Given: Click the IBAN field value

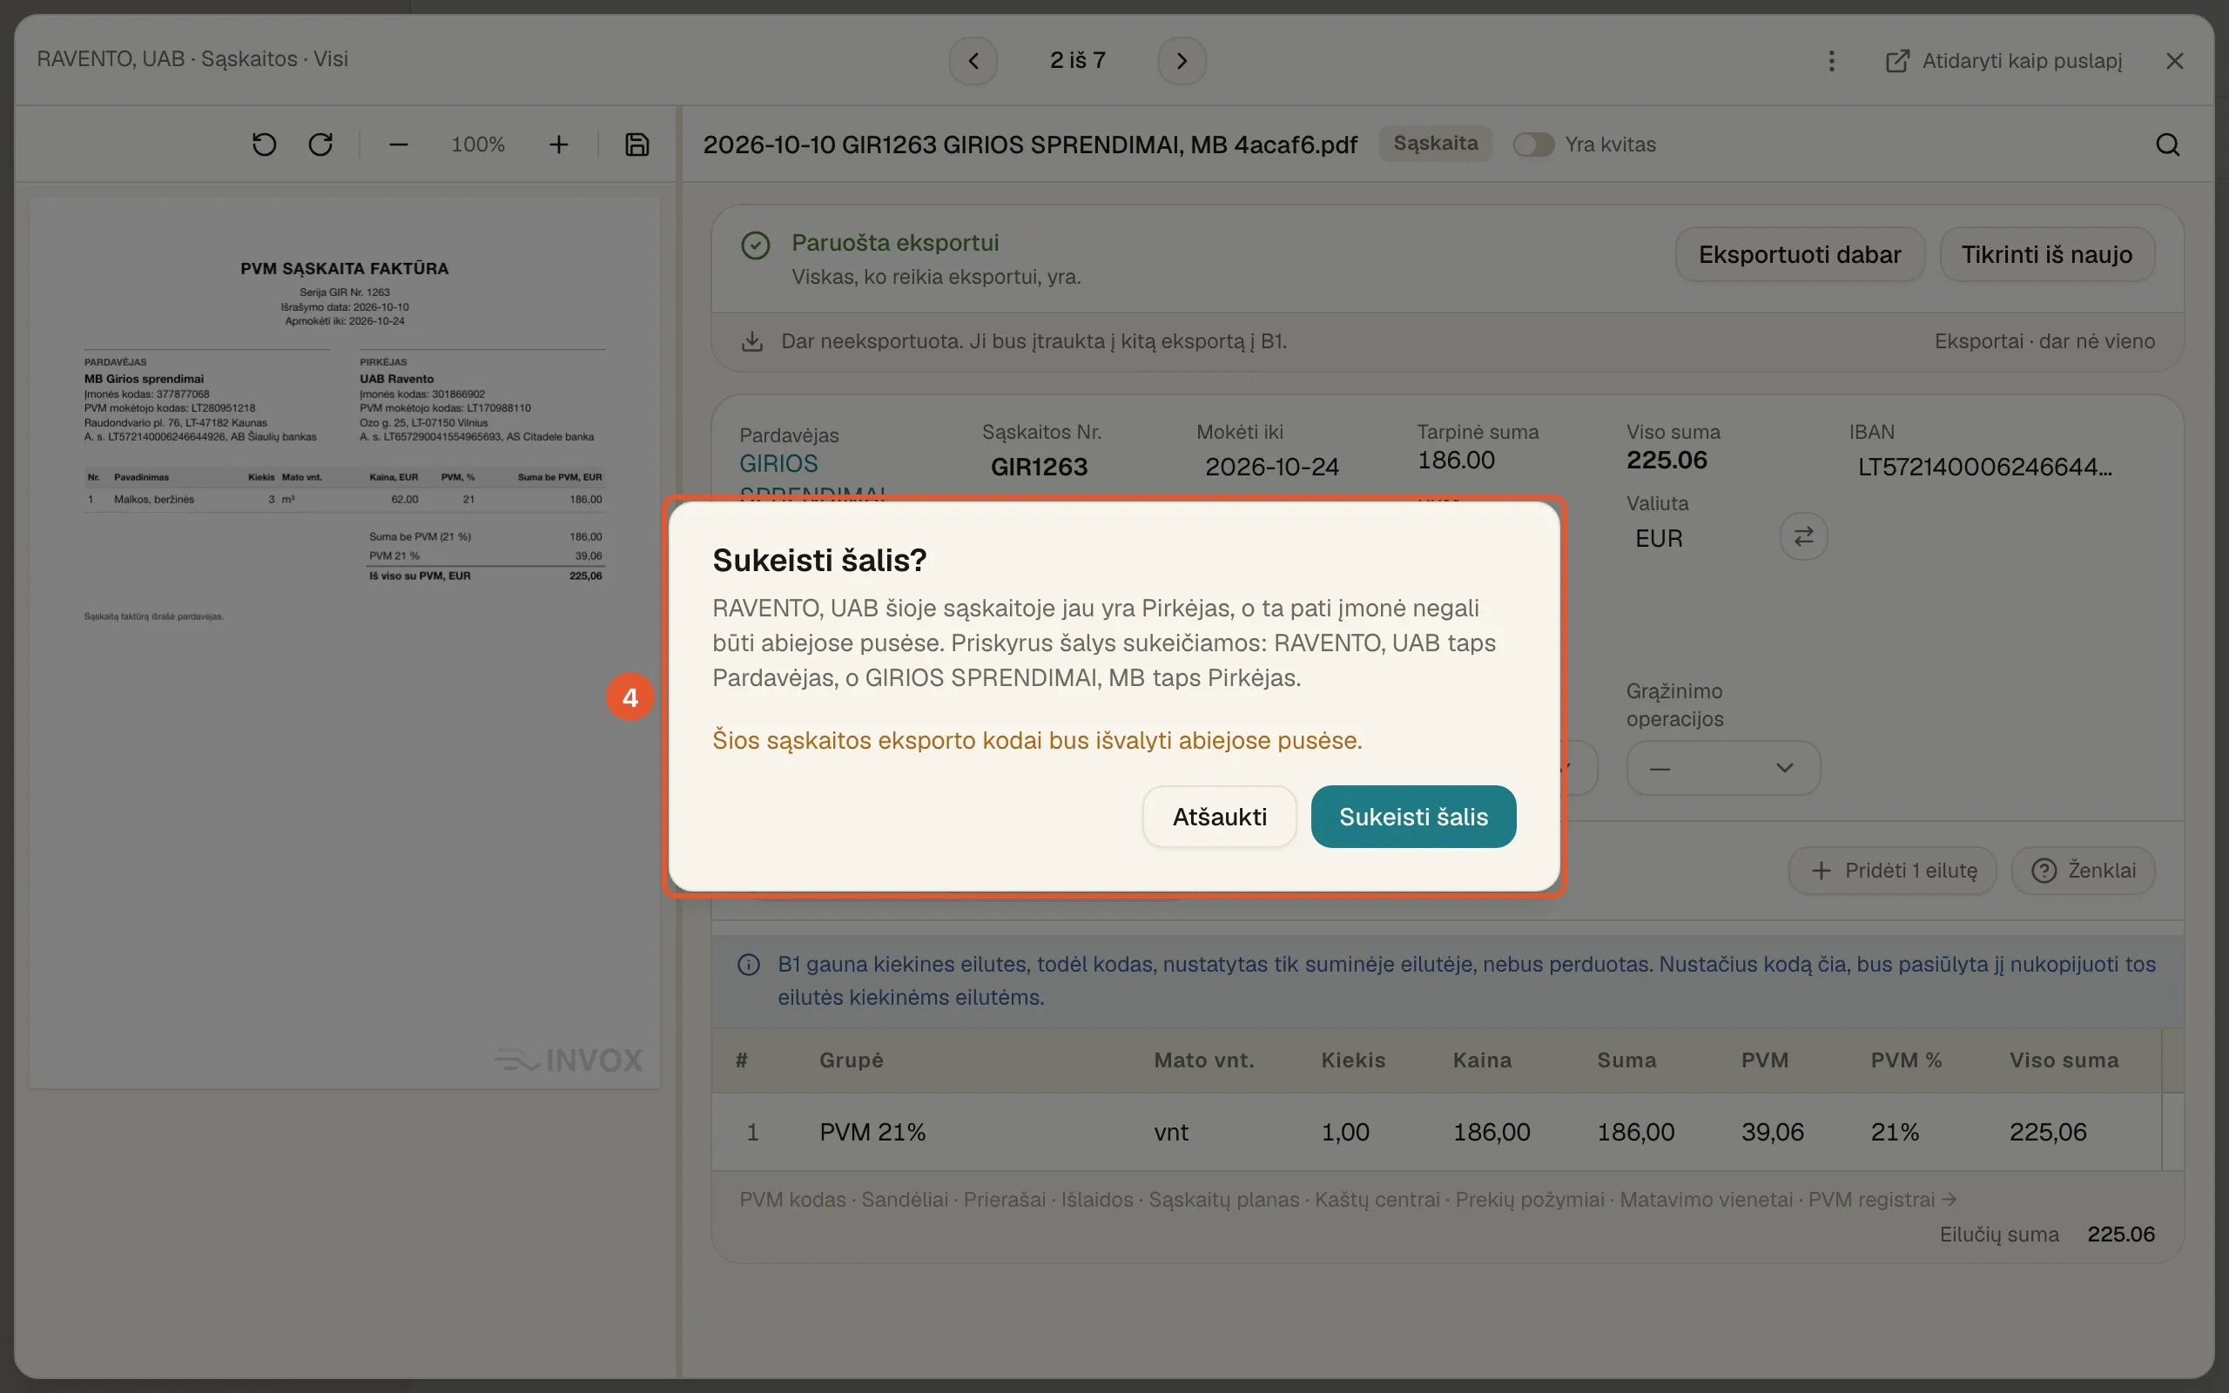Looking at the screenshot, I should coord(1985,468).
